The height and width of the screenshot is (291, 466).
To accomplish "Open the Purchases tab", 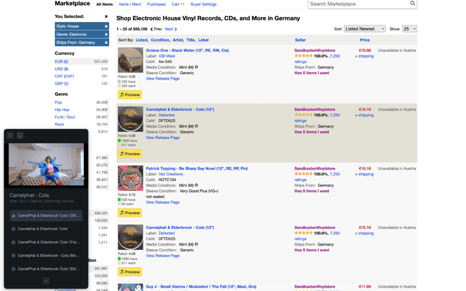I will coord(156,4).
